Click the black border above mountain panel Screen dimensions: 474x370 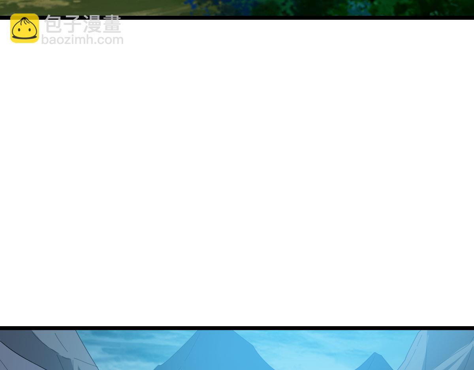pyautogui.click(x=237, y=328)
